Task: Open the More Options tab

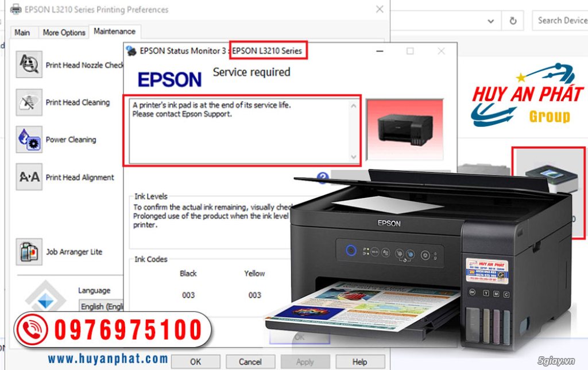Action: click(x=63, y=33)
